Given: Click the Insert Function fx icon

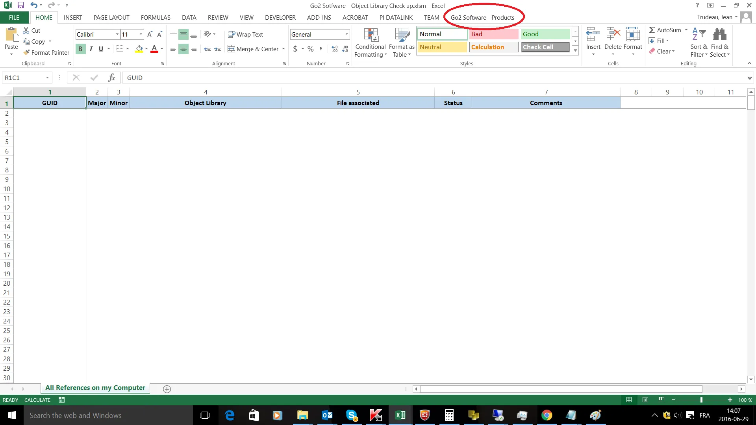Looking at the screenshot, I should coord(112,78).
